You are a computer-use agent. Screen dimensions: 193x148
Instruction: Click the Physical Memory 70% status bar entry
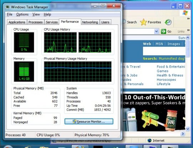click(x=92, y=135)
